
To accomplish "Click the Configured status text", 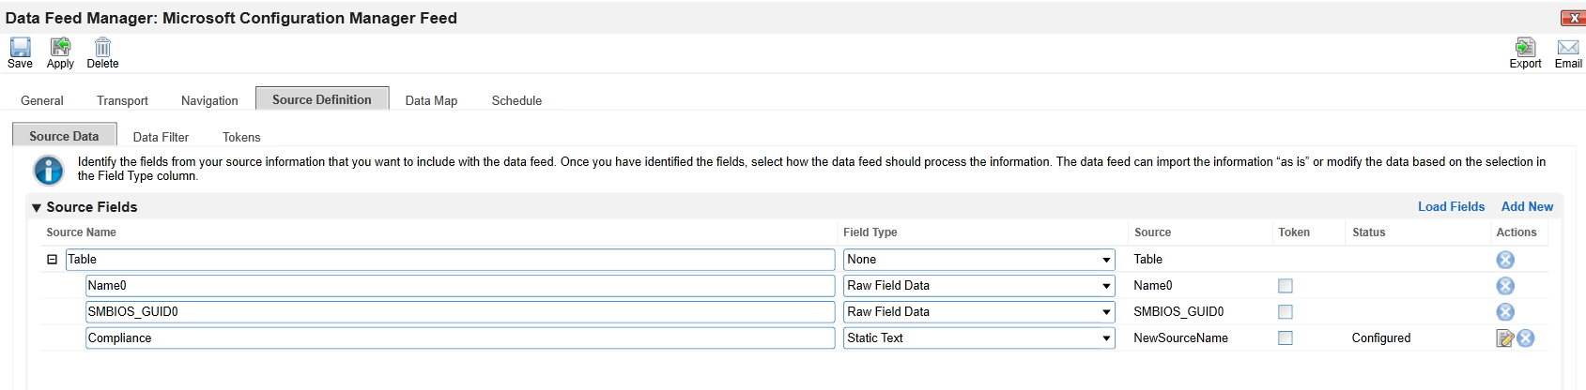I will [x=1381, y=338].
